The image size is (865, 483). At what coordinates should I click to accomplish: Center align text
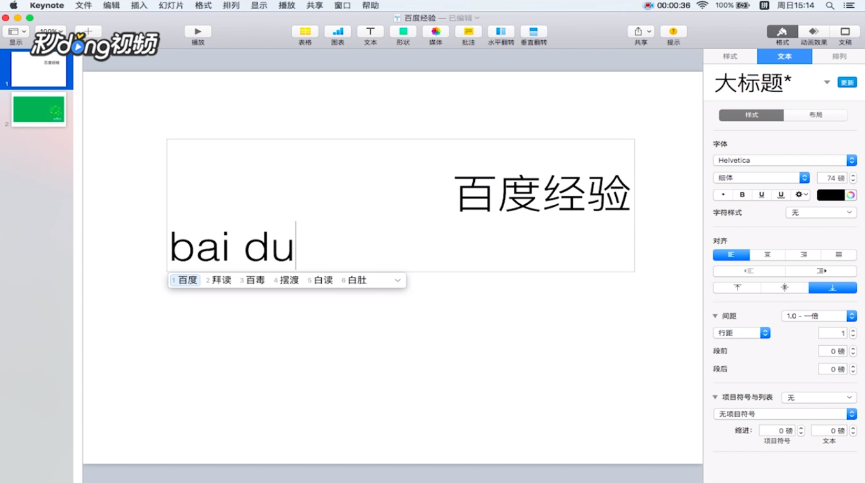coord(767,255)
